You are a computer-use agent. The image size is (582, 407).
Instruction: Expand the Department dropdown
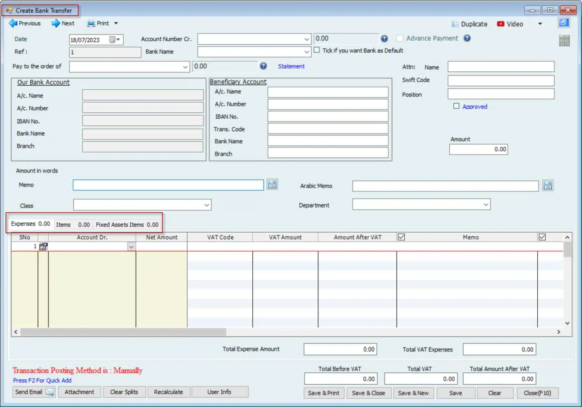coord(486,205)
